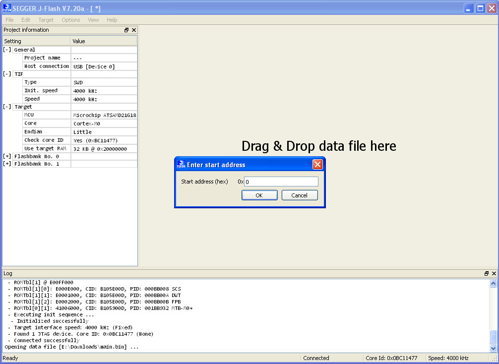Expand Flashbank No. 0
Image resolution: width=499 pixels, height=364 pixels.
pos(7,156)
